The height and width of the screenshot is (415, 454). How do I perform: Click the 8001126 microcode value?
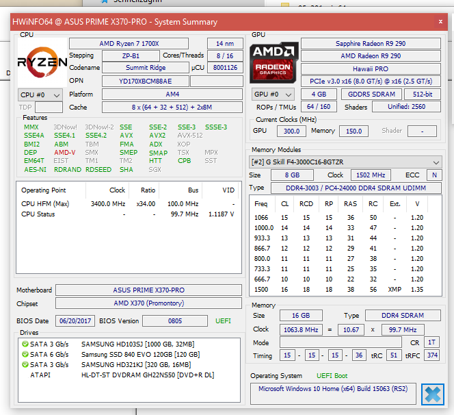point(225,68)
